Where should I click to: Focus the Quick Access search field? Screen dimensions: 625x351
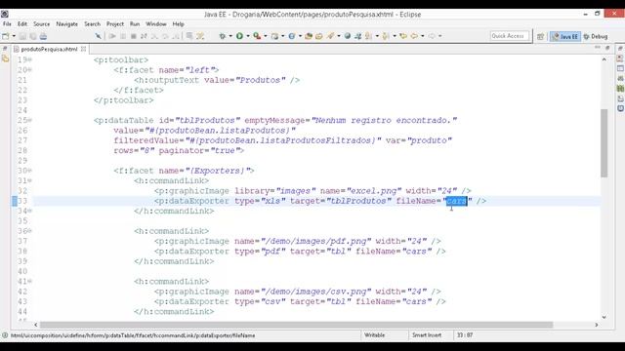(x=510, y=36)
